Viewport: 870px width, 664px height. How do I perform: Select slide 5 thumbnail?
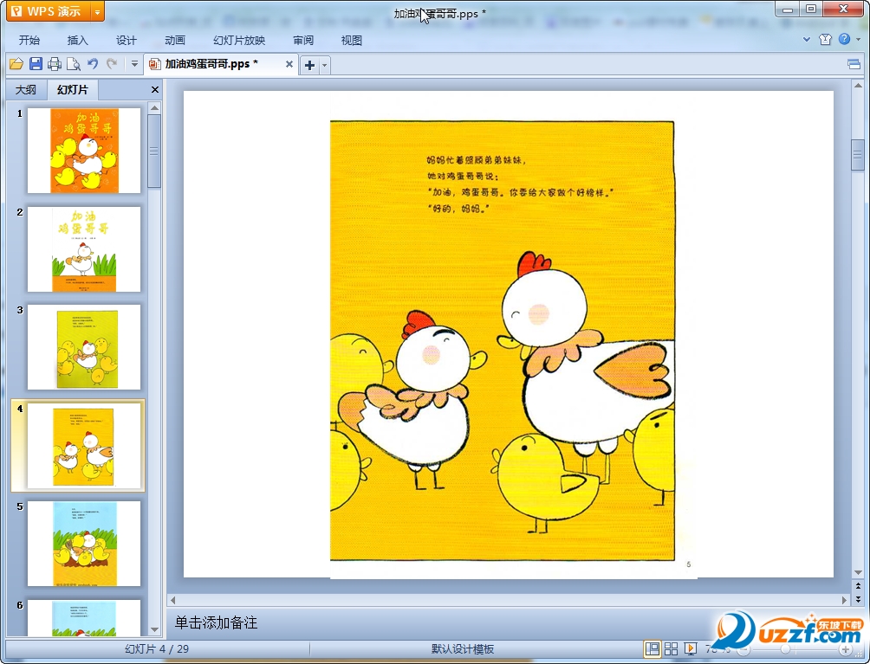click(84, 544)
